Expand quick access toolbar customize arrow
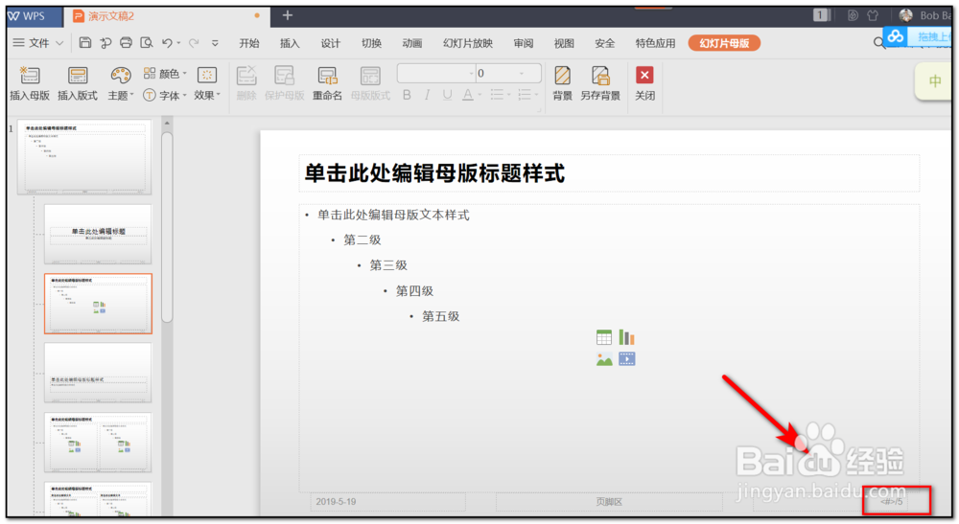Viewport: 959px width, 524px height. click(x=215, y=43)
